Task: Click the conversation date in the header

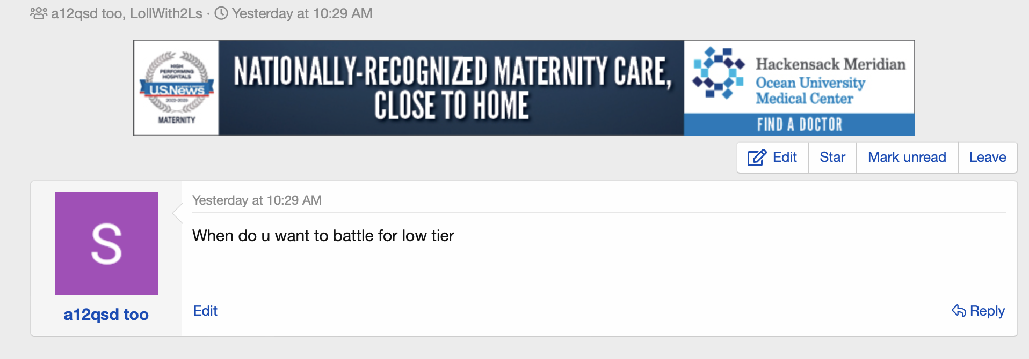Action: 302,13
